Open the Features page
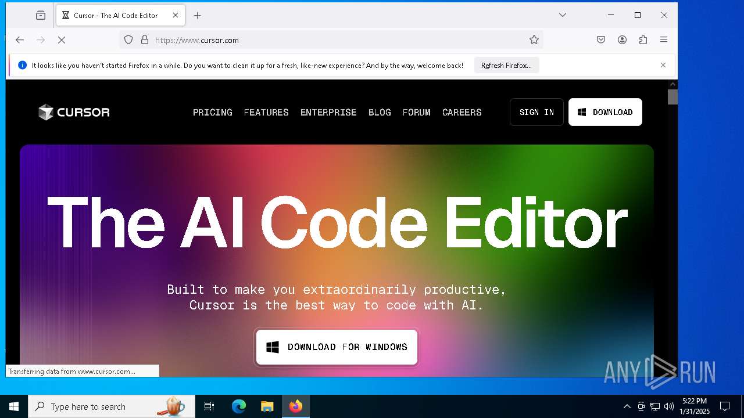This screenshot has height=418, width=744. coord(266,112)
